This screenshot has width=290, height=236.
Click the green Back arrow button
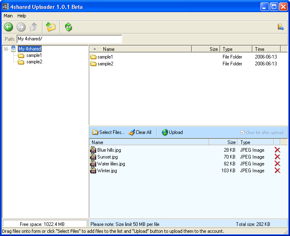(8, 27)
